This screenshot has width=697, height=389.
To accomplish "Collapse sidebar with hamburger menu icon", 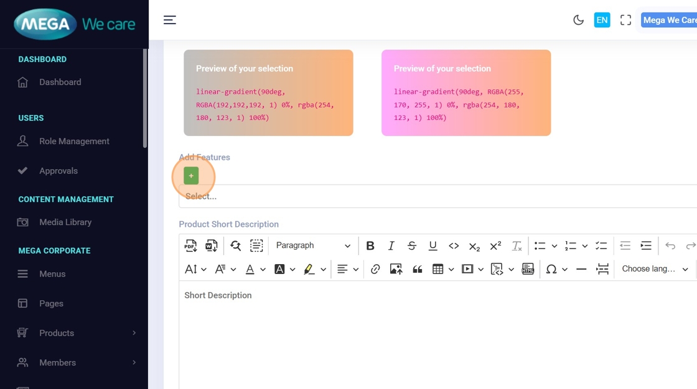I will [170, 20].
